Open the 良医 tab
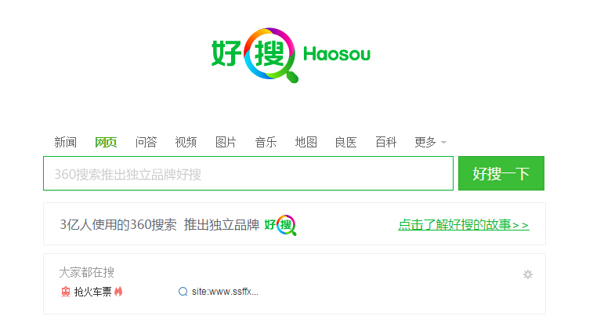 coord(346,143)
